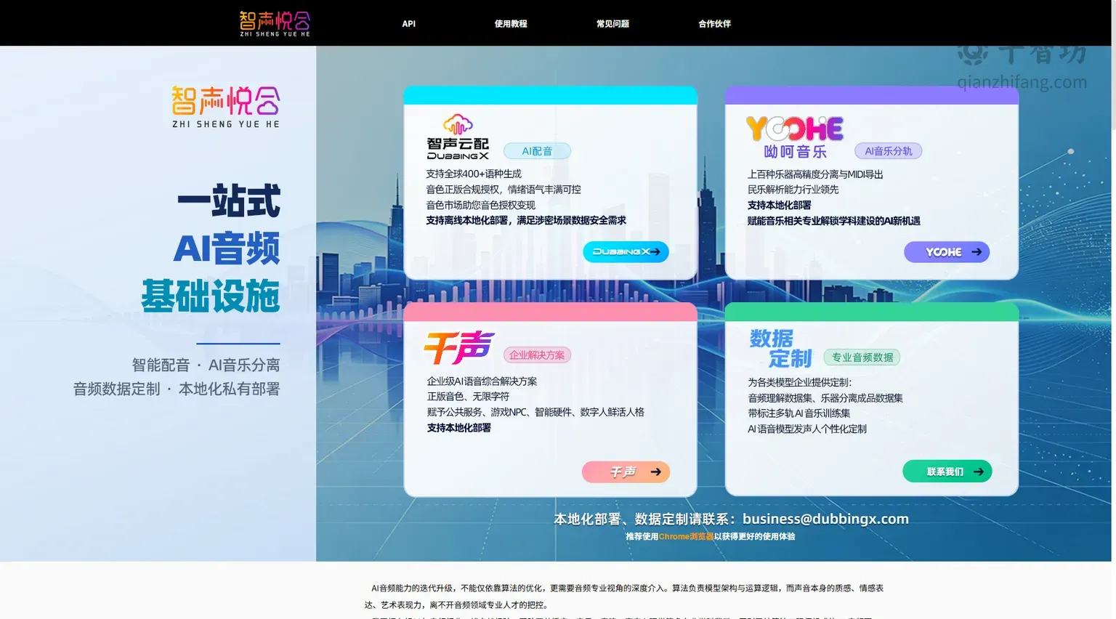Click the line AI语音模型发声人个性化定制

point(807,429)
